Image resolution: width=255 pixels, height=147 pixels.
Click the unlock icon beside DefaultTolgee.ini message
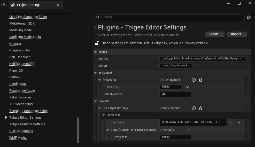coord(97,43)
